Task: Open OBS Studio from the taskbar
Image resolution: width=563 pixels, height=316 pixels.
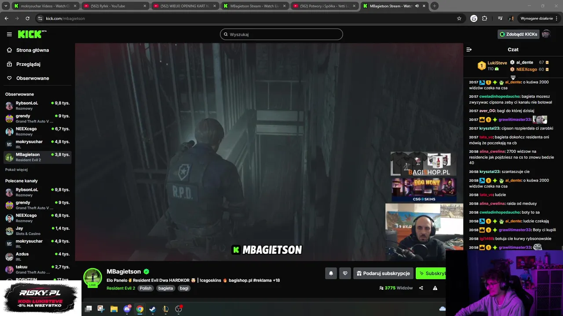Action: pos(179,309)
